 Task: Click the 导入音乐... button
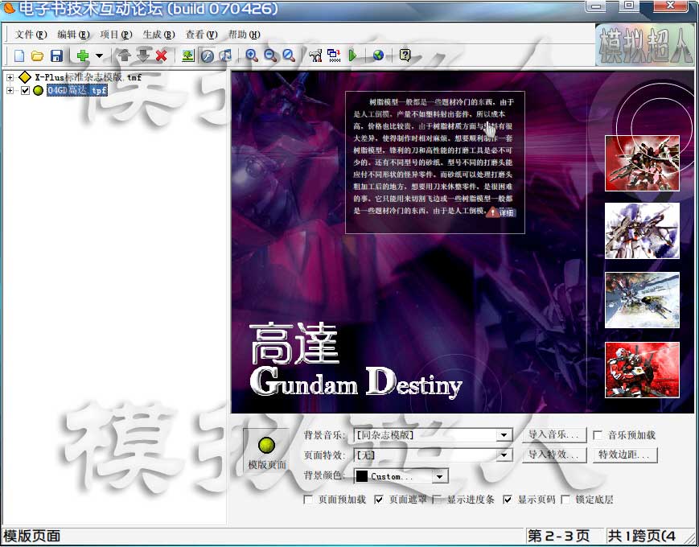pyautogui.click(x=553, y=435)
